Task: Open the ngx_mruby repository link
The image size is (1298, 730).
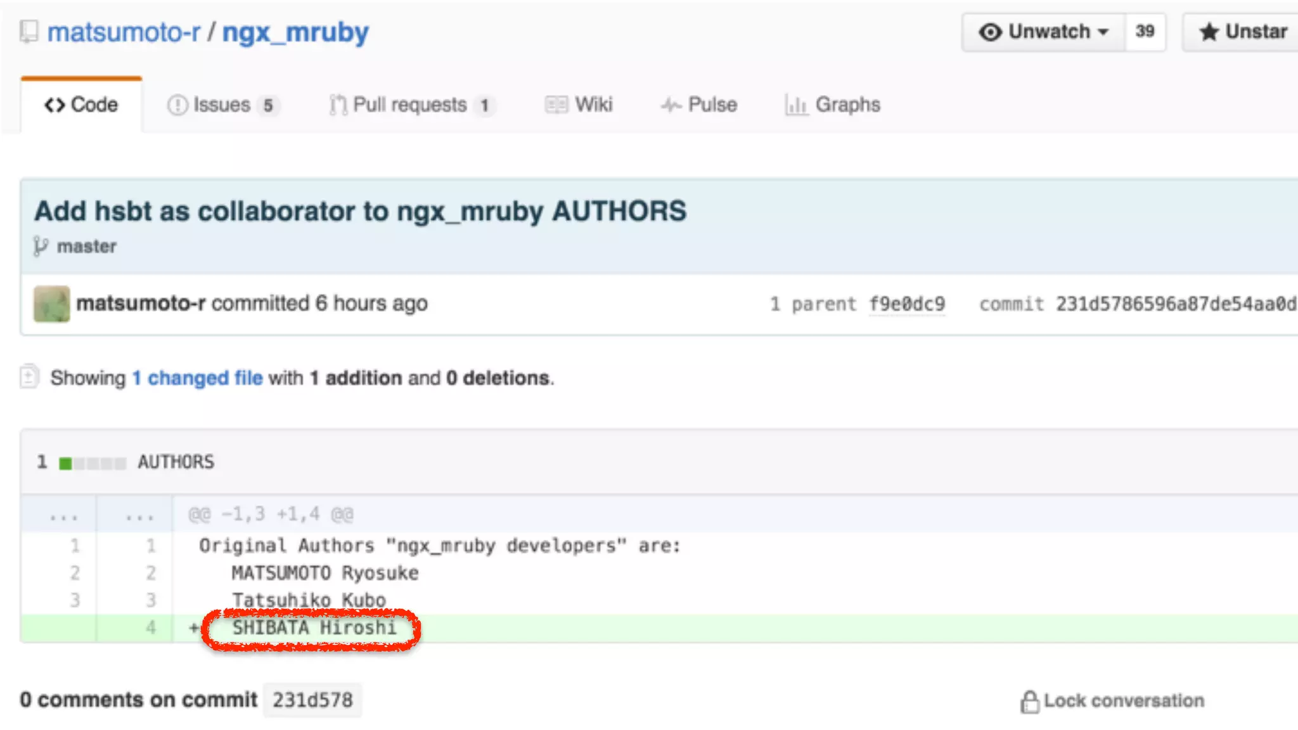Action: (x=295, y=32)
